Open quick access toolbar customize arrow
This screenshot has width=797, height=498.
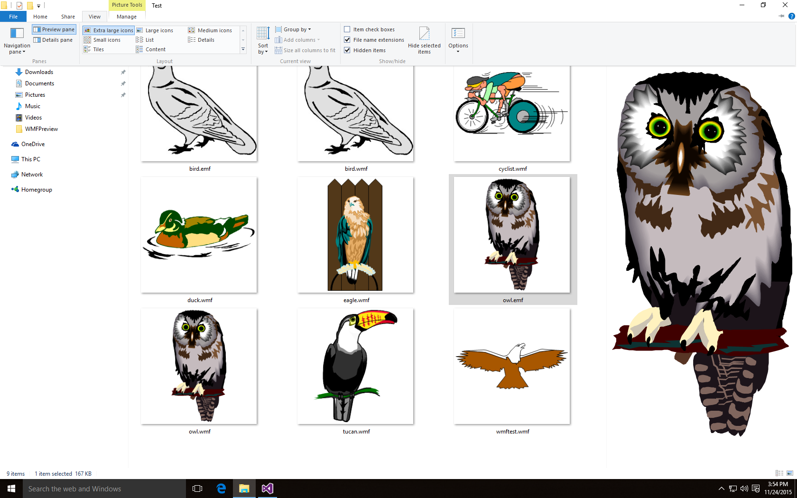39,6
